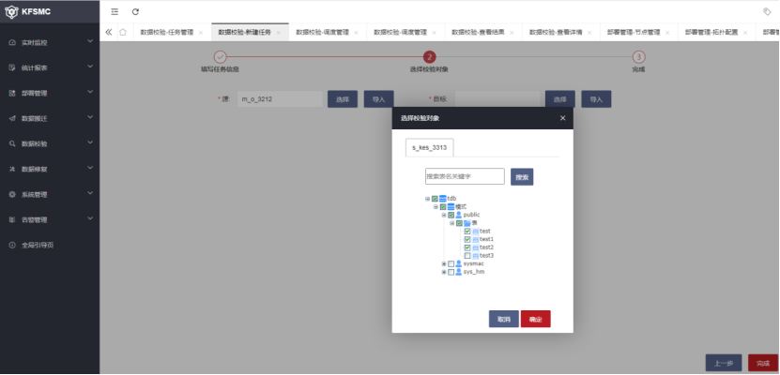Click the tdb database icon in tree
Image resolution: width=780 pixels, height=375 pixels.
tap(443, 199)
